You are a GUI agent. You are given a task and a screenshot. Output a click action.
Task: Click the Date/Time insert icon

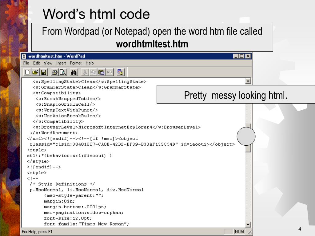pos(121,72)
